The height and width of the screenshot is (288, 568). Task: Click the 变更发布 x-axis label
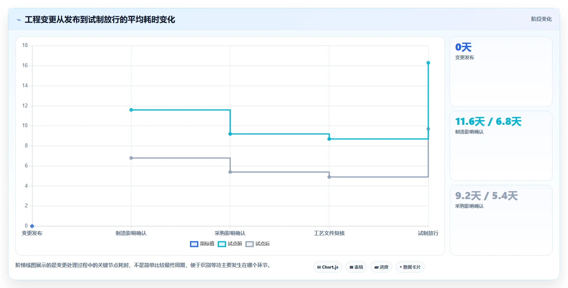(32, 233)
